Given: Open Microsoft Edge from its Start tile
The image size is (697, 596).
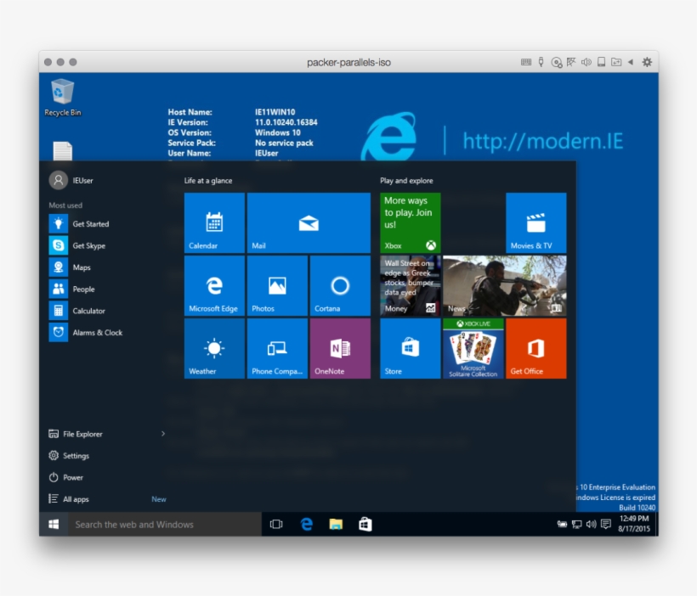Looking at the screenshot, I should [212, 284].
